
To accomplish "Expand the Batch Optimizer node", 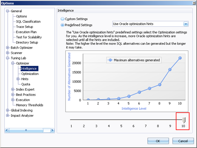I will coord(8,48).
